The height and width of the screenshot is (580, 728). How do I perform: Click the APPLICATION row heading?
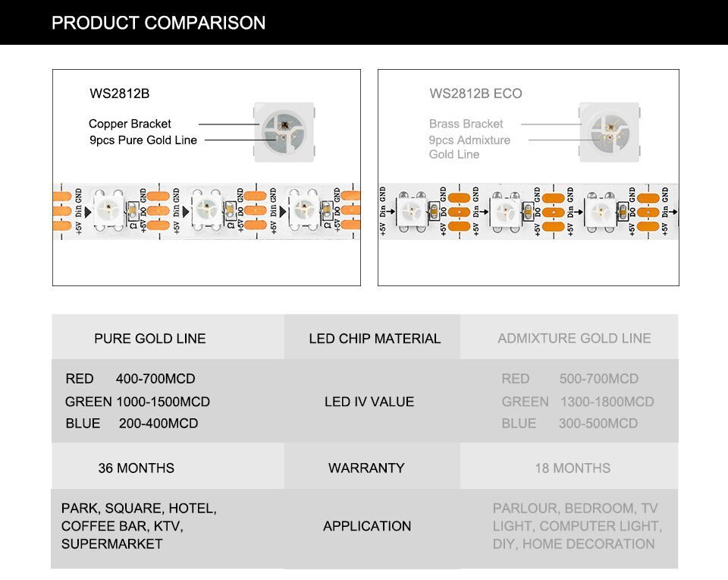point(367,526)
